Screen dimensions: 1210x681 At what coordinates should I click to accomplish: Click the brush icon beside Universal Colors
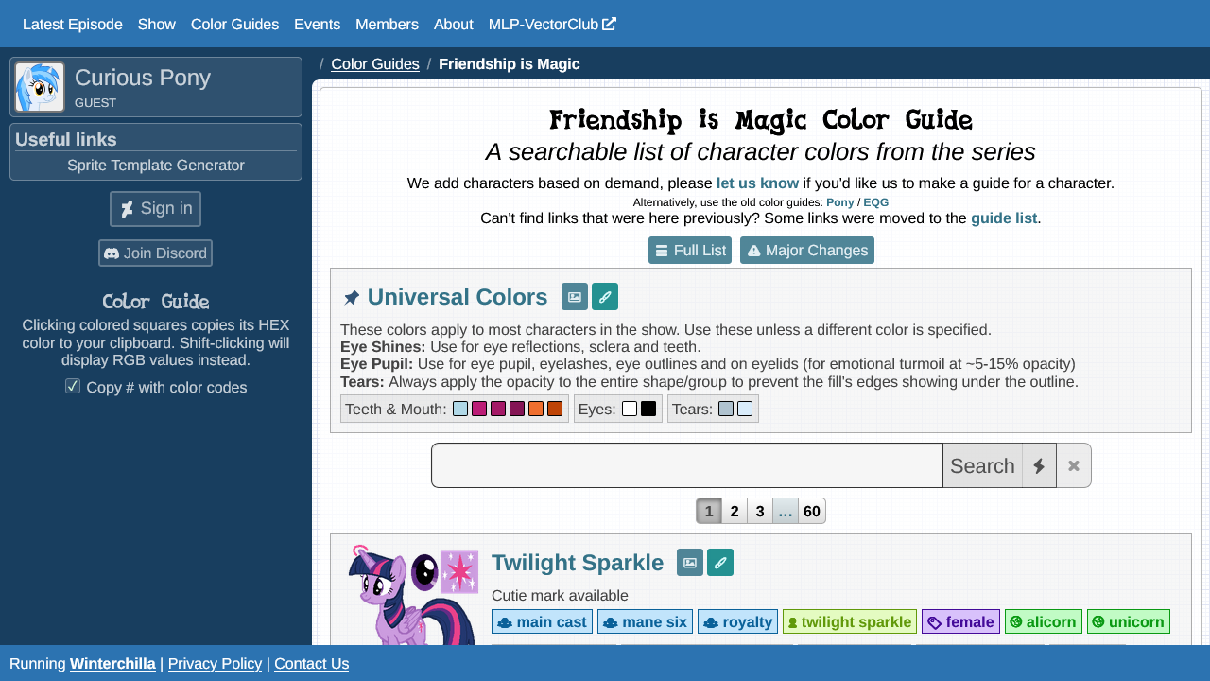(605, 297)
